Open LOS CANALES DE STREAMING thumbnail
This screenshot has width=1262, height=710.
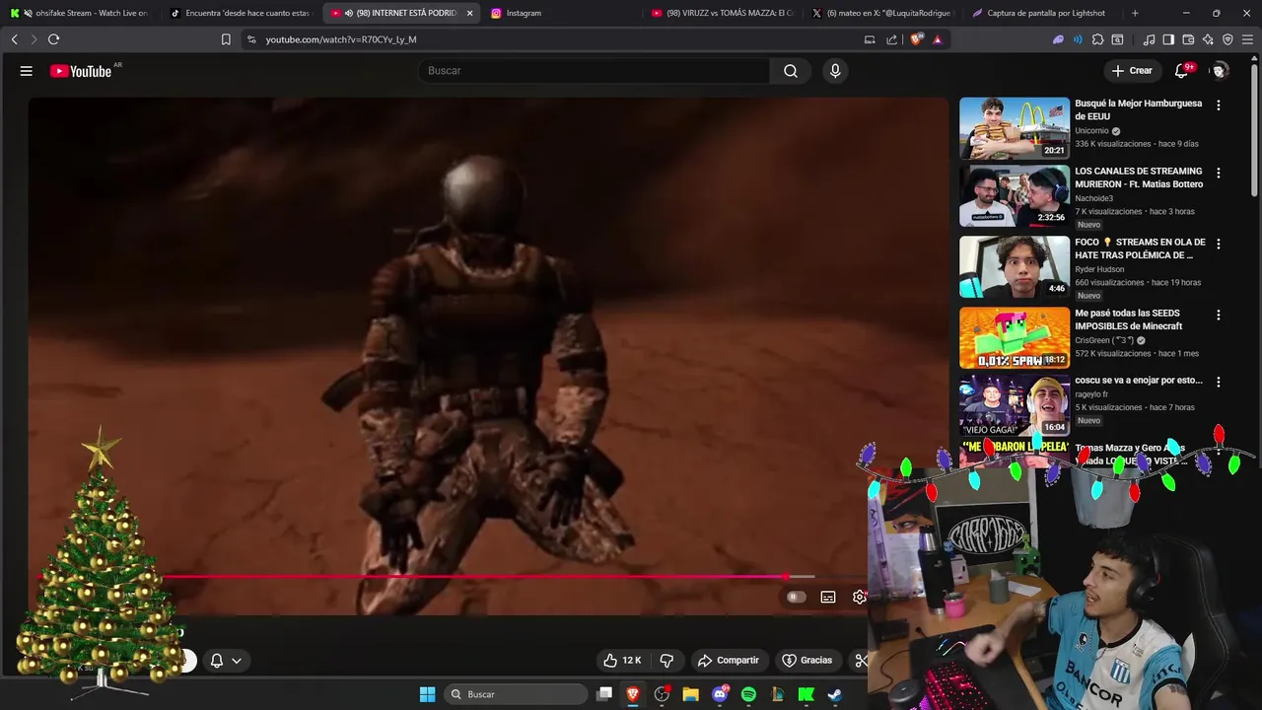[1015, 195]
